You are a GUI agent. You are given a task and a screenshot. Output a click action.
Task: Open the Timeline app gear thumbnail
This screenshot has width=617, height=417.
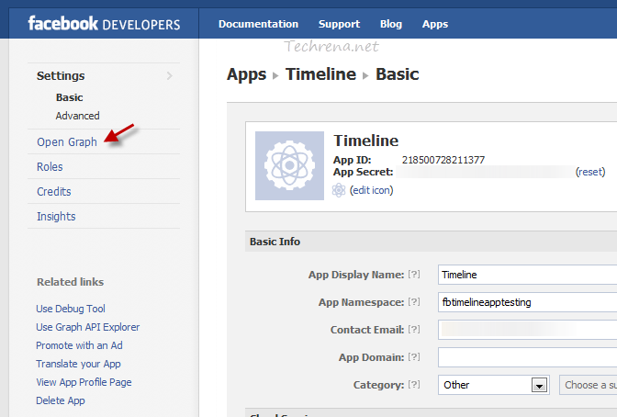pyautogui.click(x=289, y=165)
